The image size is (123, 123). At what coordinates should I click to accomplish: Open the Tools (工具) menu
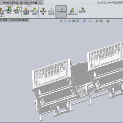coord(15,2)
